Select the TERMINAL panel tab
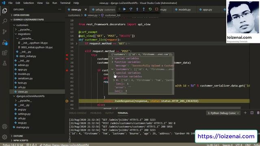Screen dimensions: 260x146 pyautogui.click(x=123, y=113)
